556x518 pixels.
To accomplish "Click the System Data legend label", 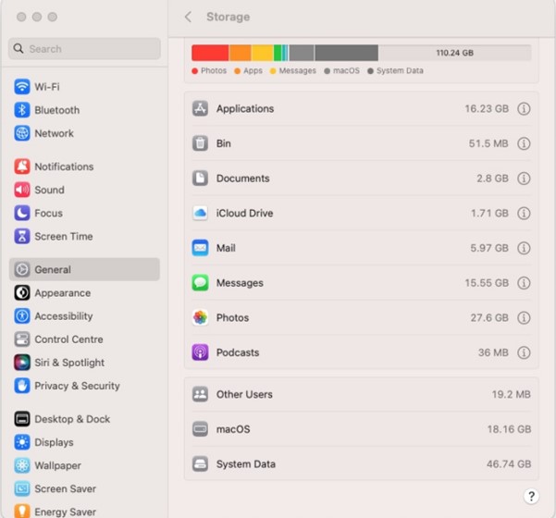I will click(400, 70).
